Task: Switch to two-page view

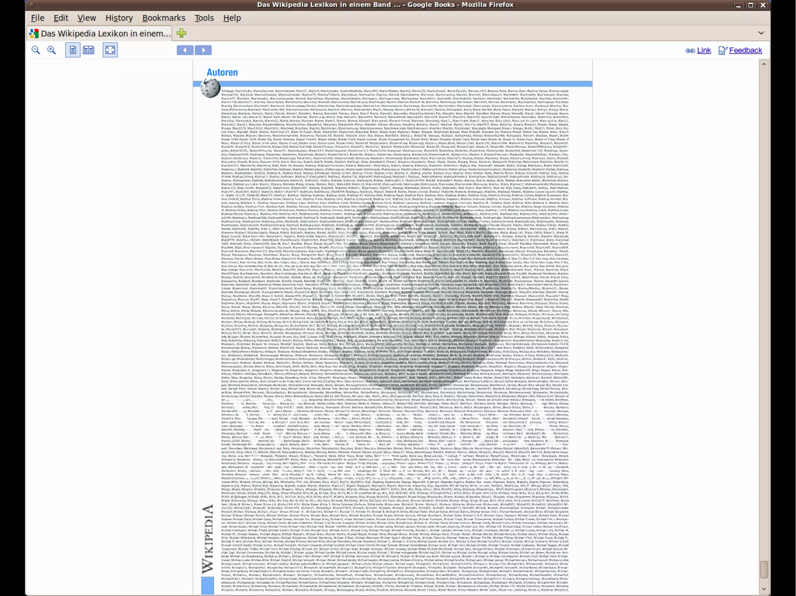Action: pyautogui.click(x=89, y=50)
